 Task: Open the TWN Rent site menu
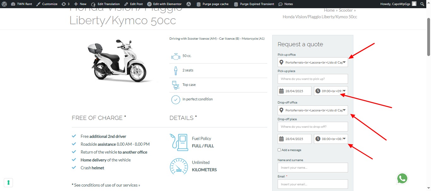pyautogui.click(x=21, y=4)
